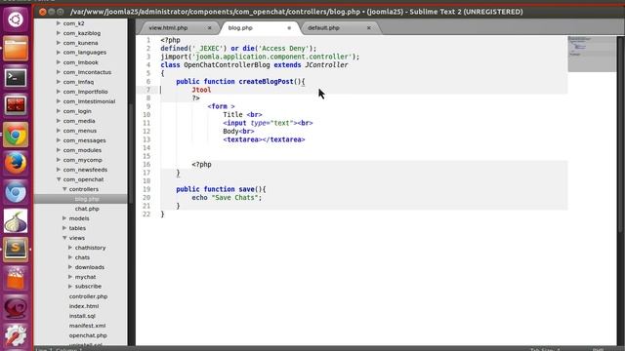Open Ubuntu Dash home launcher icon

pos(16,19)
